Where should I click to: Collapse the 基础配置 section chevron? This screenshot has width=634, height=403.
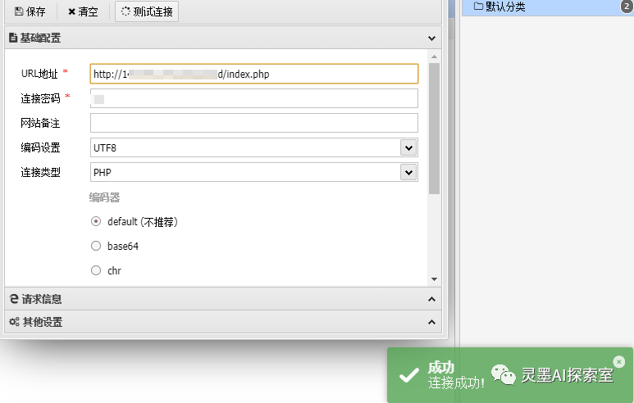(432, 38)
